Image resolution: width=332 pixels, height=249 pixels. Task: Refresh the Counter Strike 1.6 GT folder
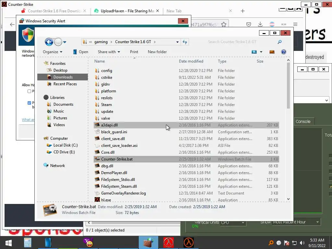185,42
